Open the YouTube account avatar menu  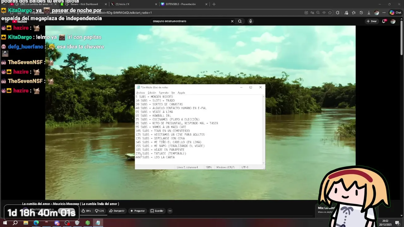393,21
